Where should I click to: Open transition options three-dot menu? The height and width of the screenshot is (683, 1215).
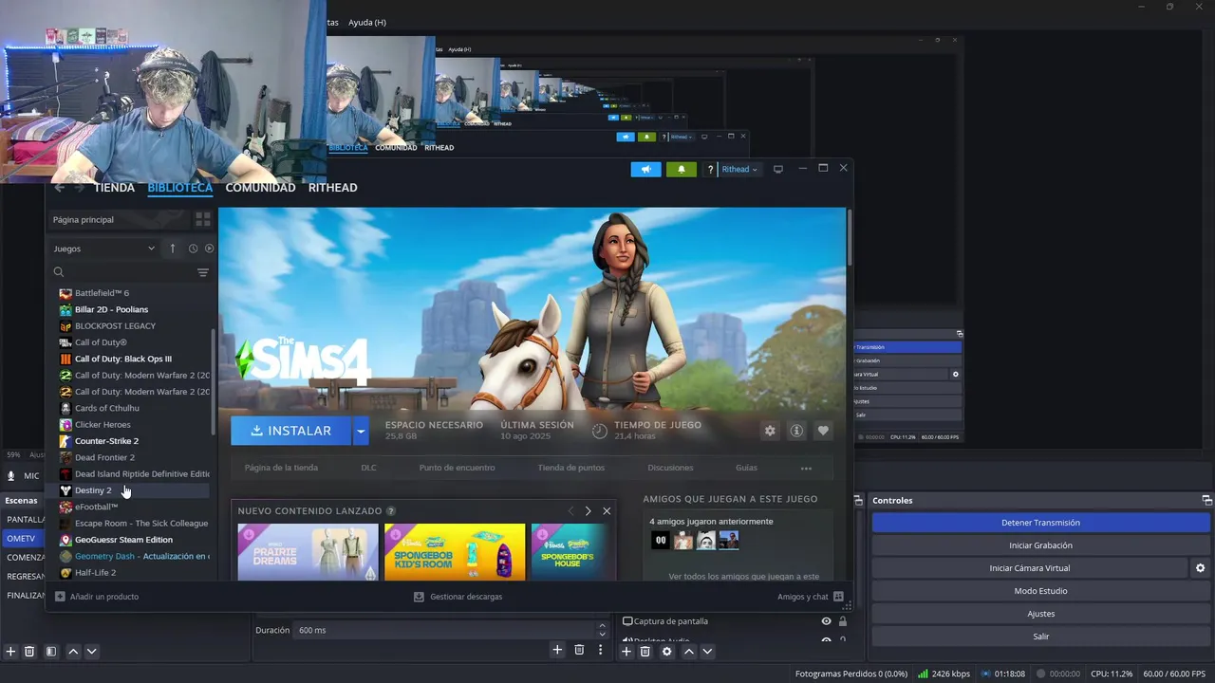click(x=600, y=650)
